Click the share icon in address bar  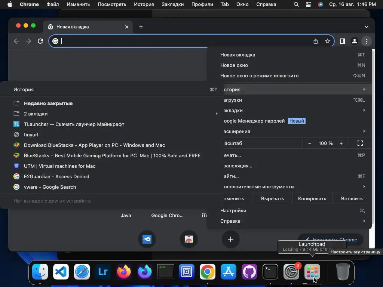coord(316,41)
